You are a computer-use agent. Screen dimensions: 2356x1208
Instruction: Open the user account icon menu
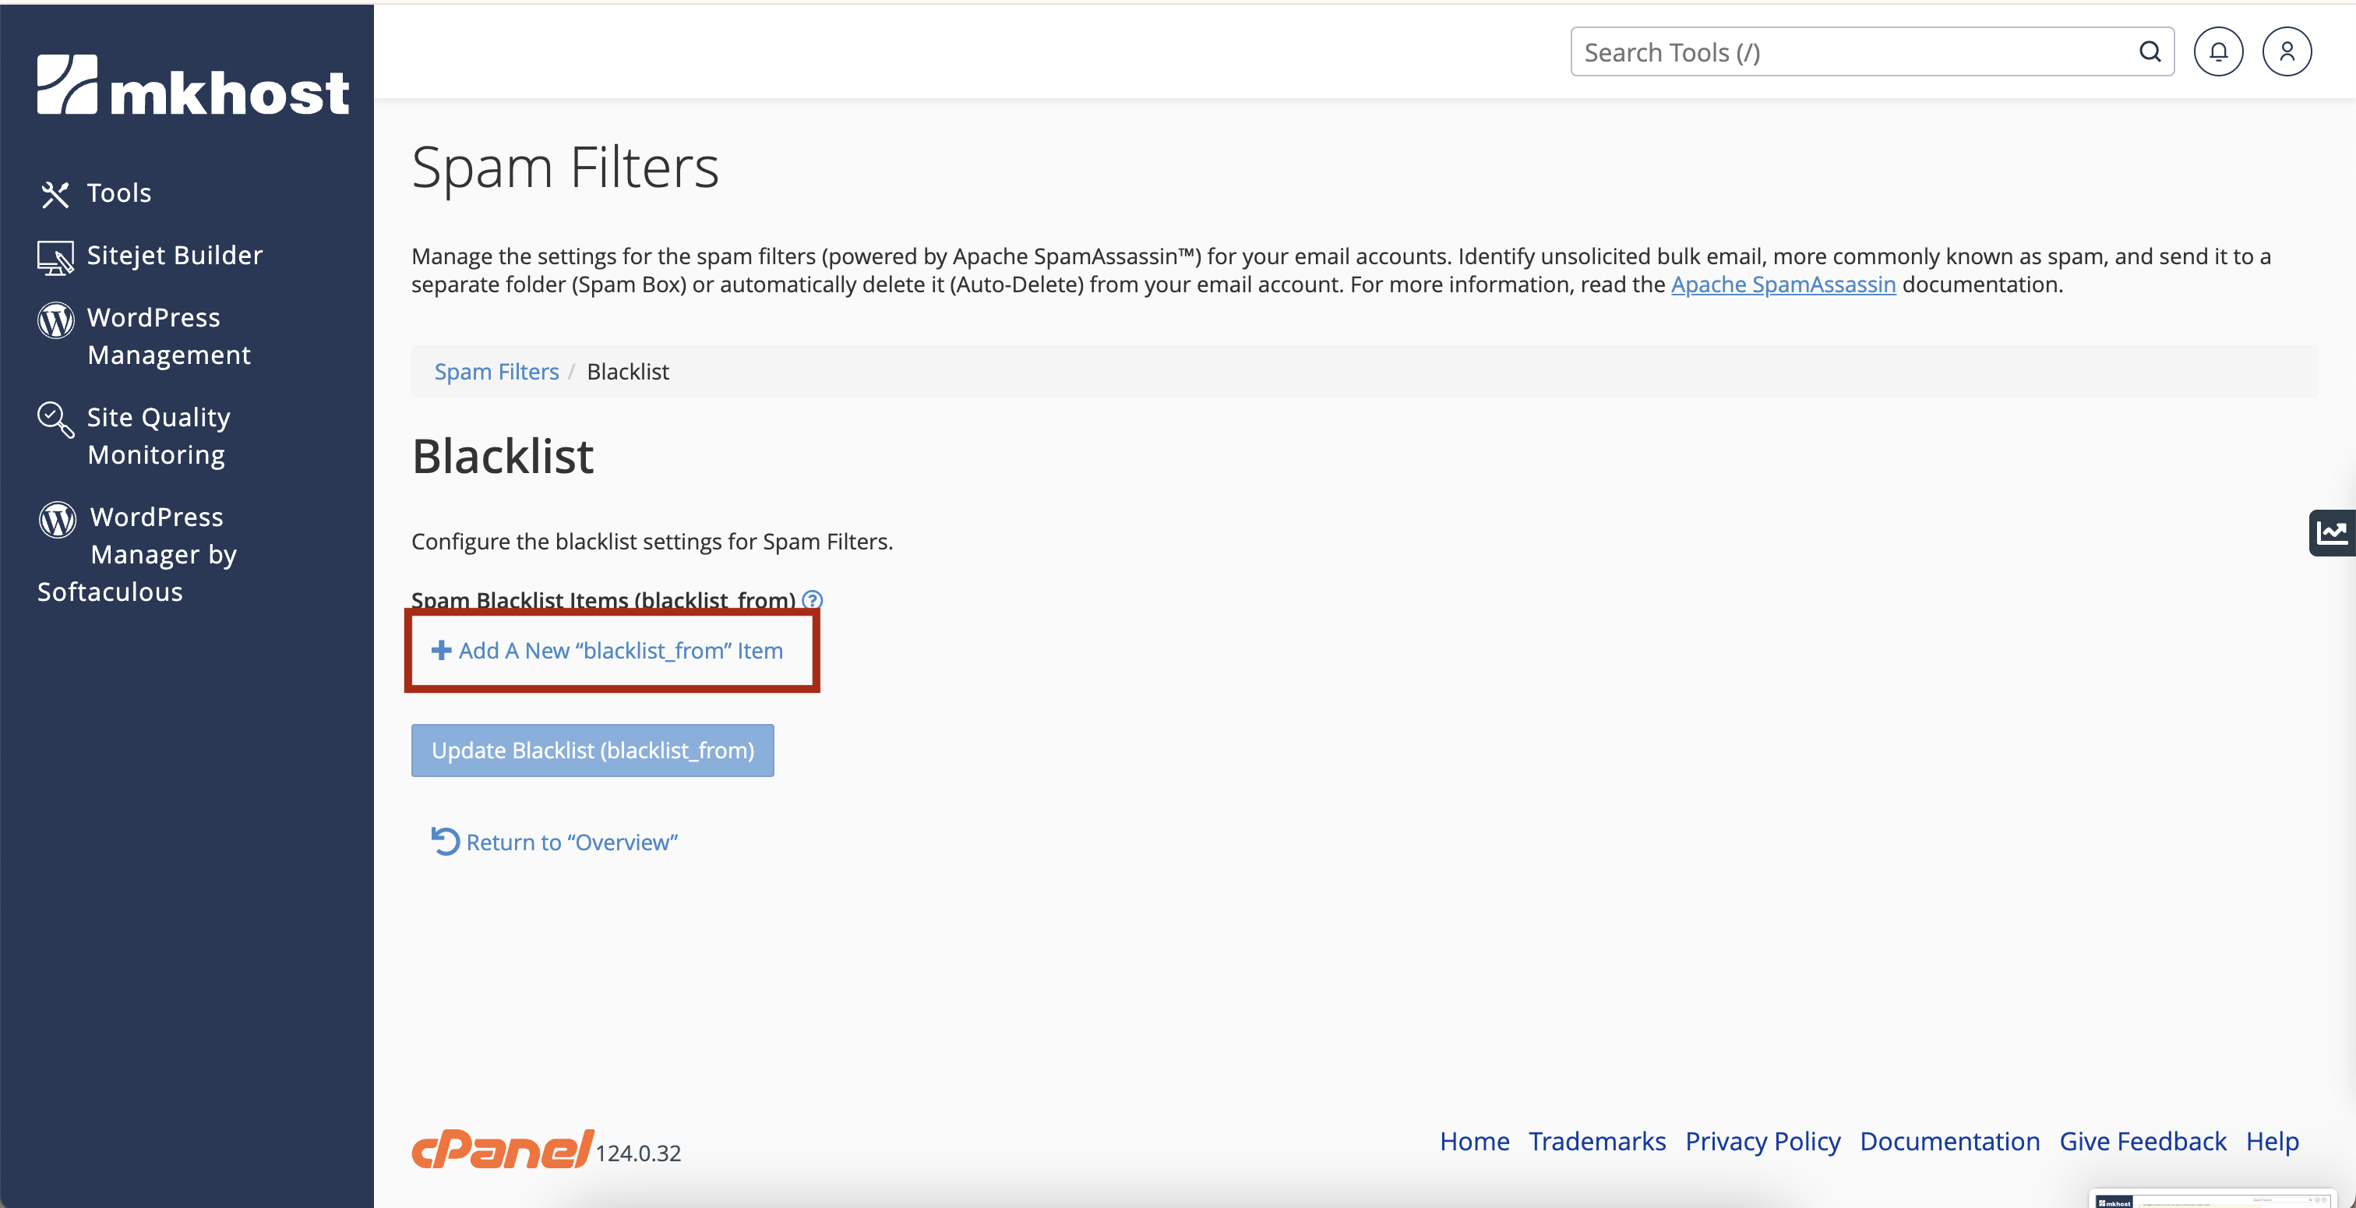point(2287,52)
